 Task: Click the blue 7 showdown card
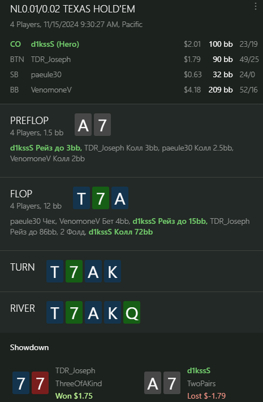coord(21,383)
